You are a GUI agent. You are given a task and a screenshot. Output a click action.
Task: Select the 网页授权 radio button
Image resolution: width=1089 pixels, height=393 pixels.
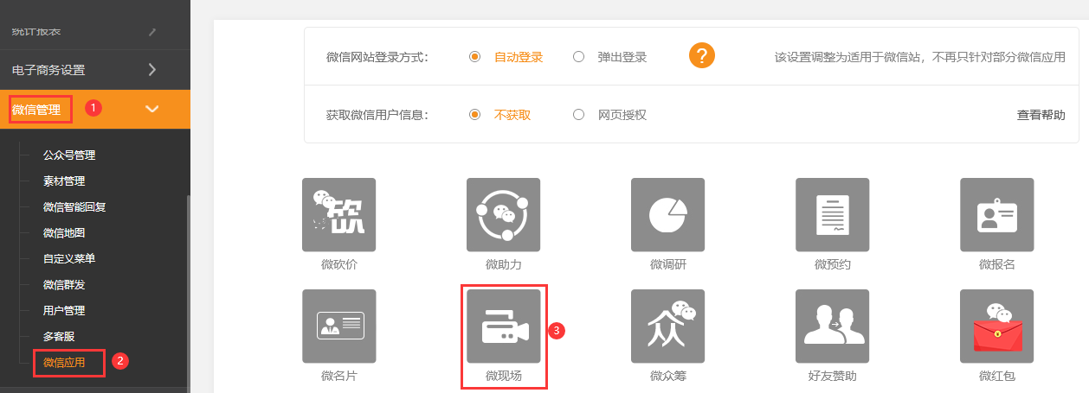point(578,115)
